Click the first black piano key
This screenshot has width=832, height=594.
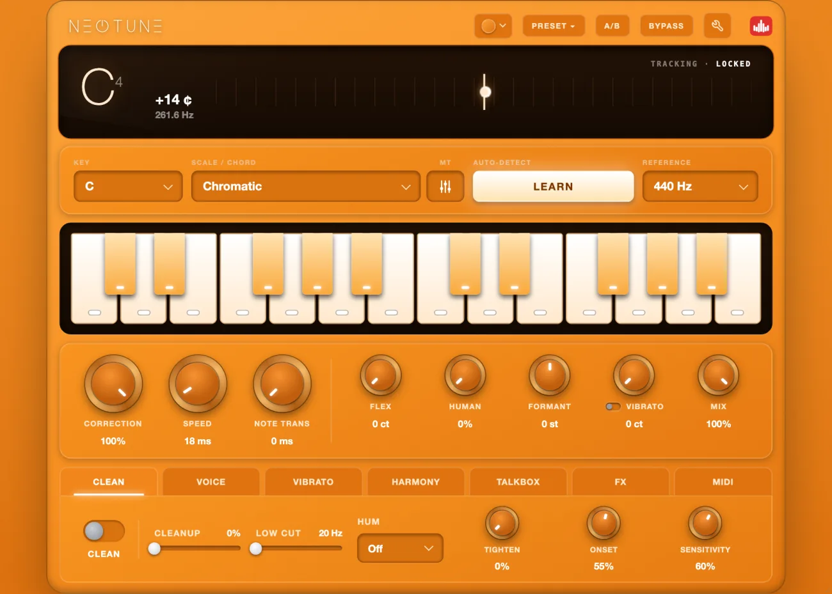click(x=120, y=264)
